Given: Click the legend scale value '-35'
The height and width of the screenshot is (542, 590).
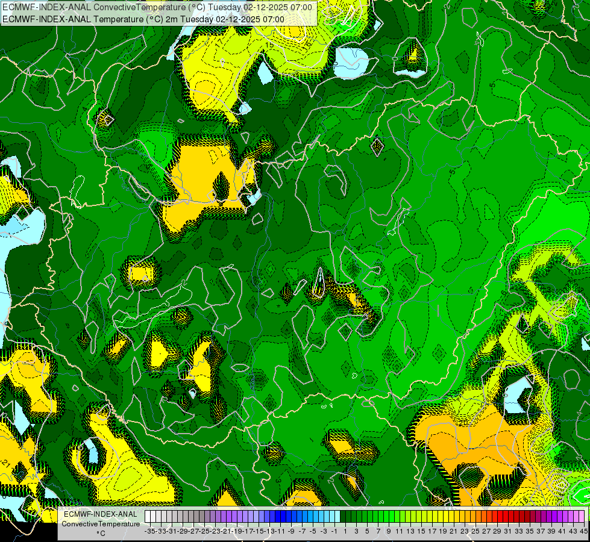Looking at the screenshot, I should (x=150, y=532).
